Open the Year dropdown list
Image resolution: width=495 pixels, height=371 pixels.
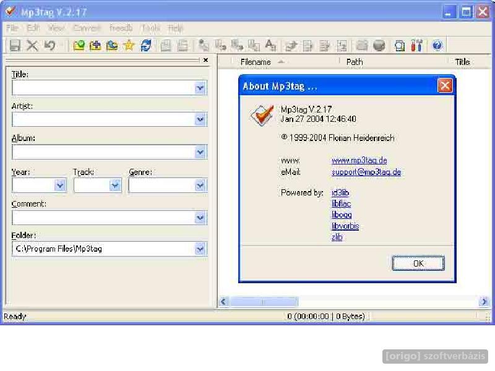[x=60, y=185]
